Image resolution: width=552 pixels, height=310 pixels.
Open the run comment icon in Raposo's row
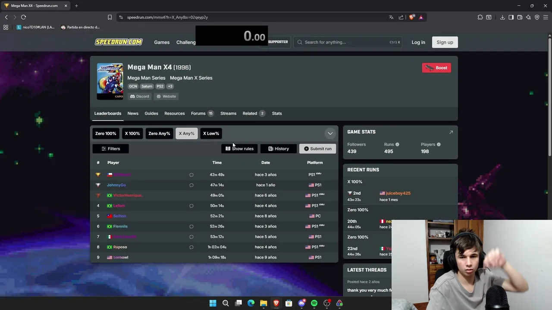(191, 247)
